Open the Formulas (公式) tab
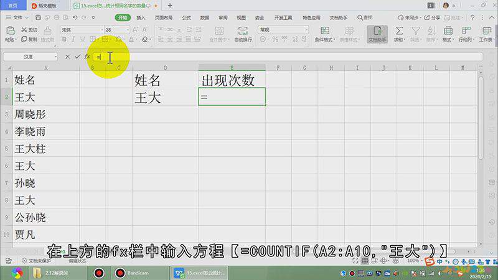This screenshot has width=498, height=280. pyautogui.click(x=186, y=17)
